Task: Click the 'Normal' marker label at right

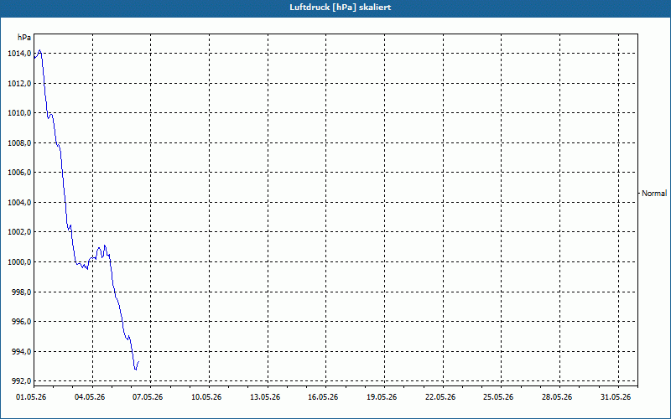Action: pos(654,194)
